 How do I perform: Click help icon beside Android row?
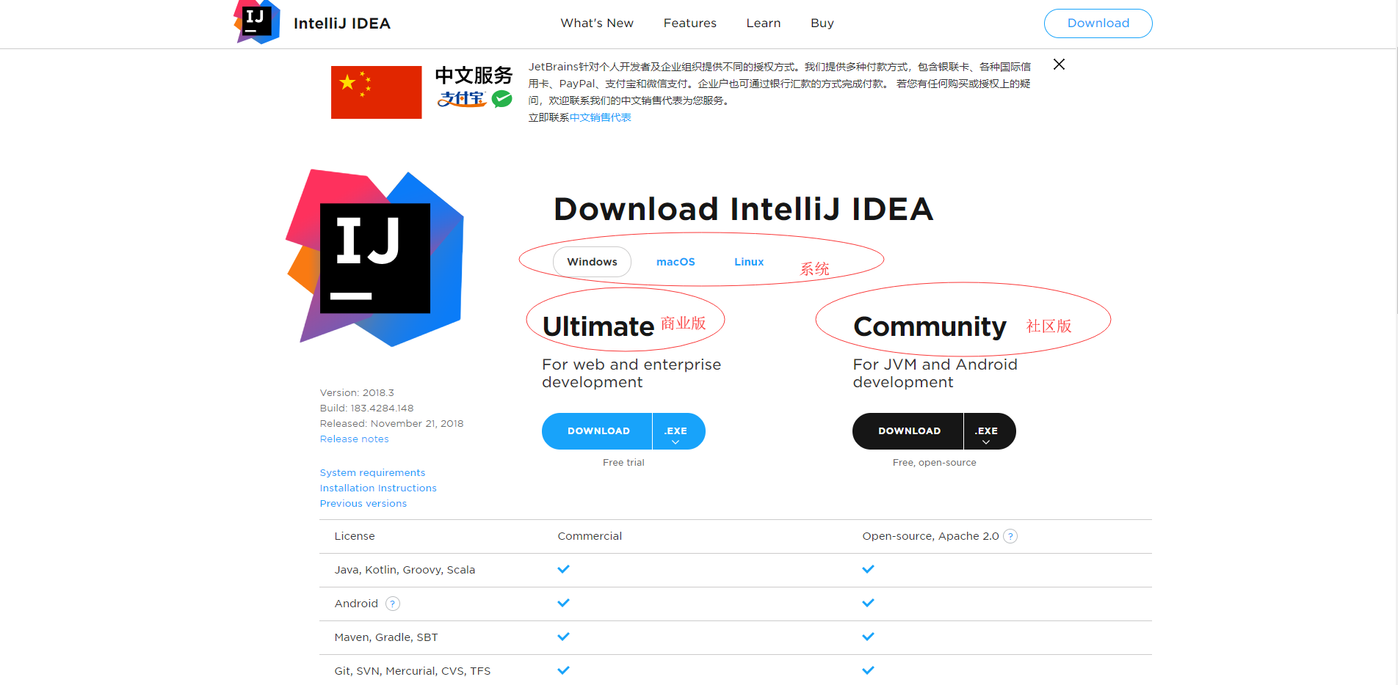coord(393,604)
